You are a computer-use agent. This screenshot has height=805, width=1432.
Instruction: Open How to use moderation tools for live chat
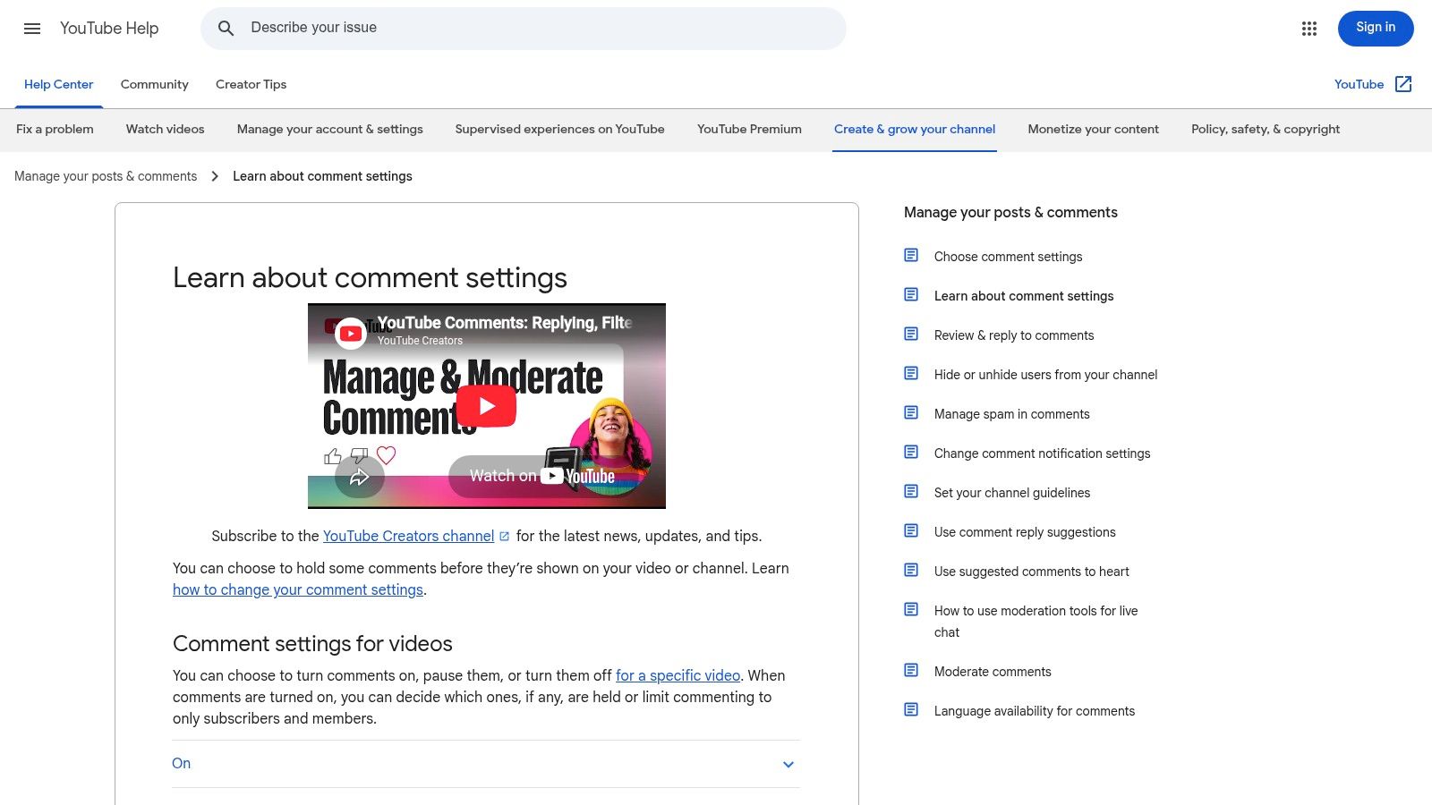coord(1036,621)
